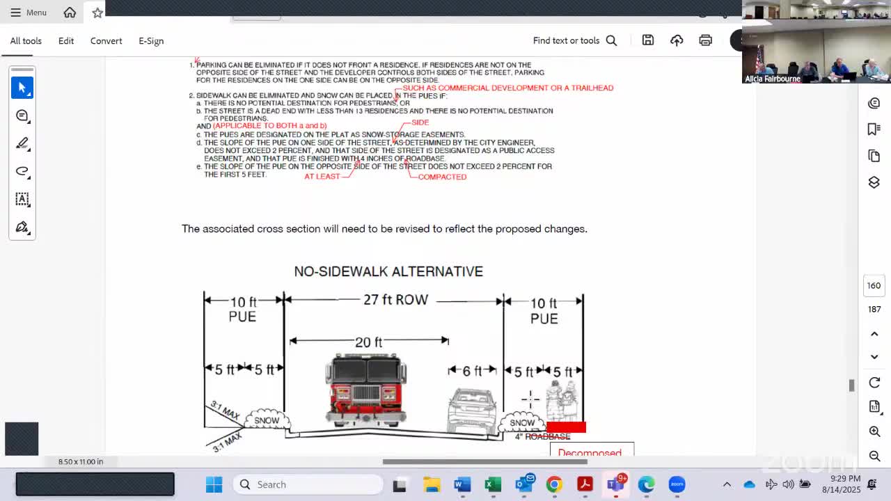This screenshot has width=891, height=501.
Task: Open Microsoft Edge from the taskbar
Action: [x=646, y=484]
